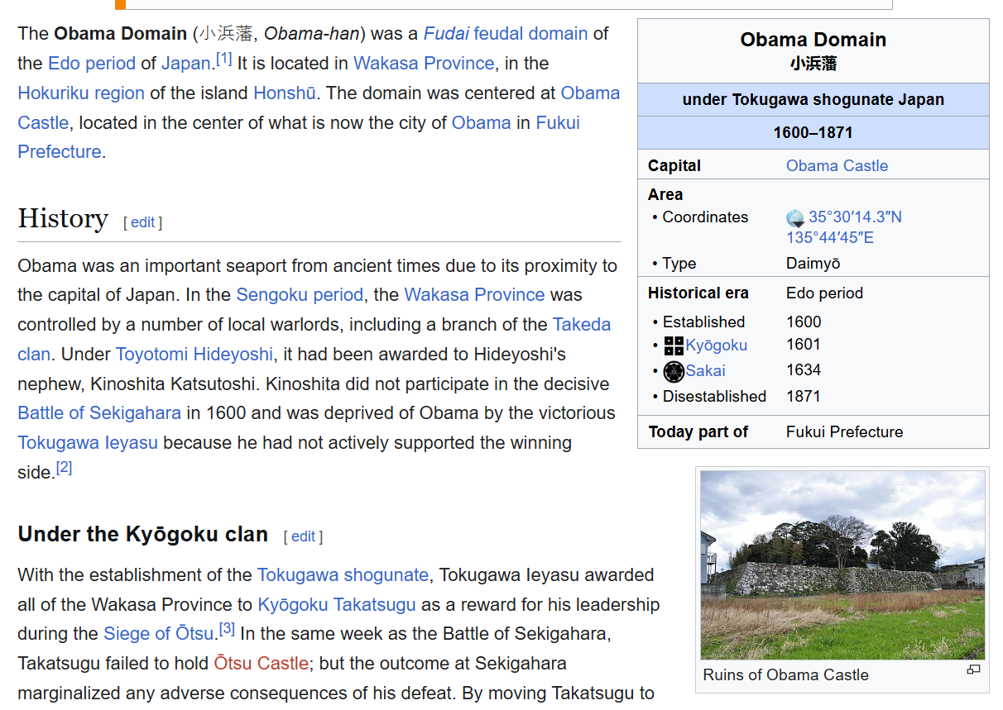Open the Ruins of Obama Castle photo
Viewport: 1003px width, 710px height.
tap(842, 565)
